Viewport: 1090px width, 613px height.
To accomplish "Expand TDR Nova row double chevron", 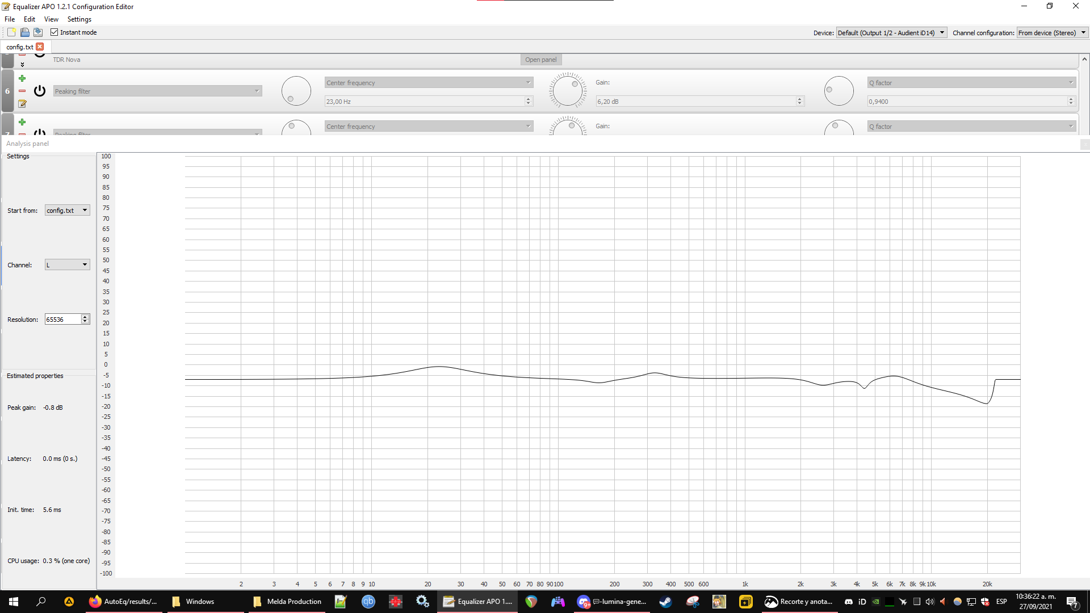I will click(x=22, y=65).
